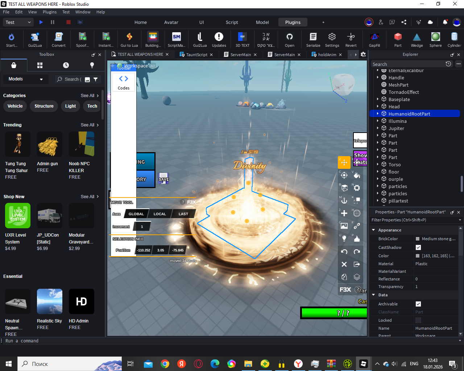Expand the Jupiter tree node
This screenshot has width=464, height=371.
tap(378, 128)
